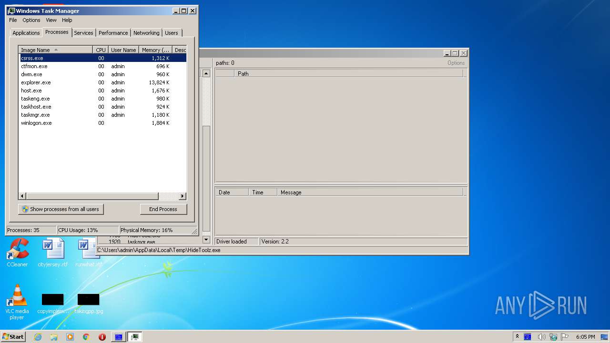The image size is (610, 343).
Task: Launch Google Chrome from taskbar
Action: [x=86, y=337]
